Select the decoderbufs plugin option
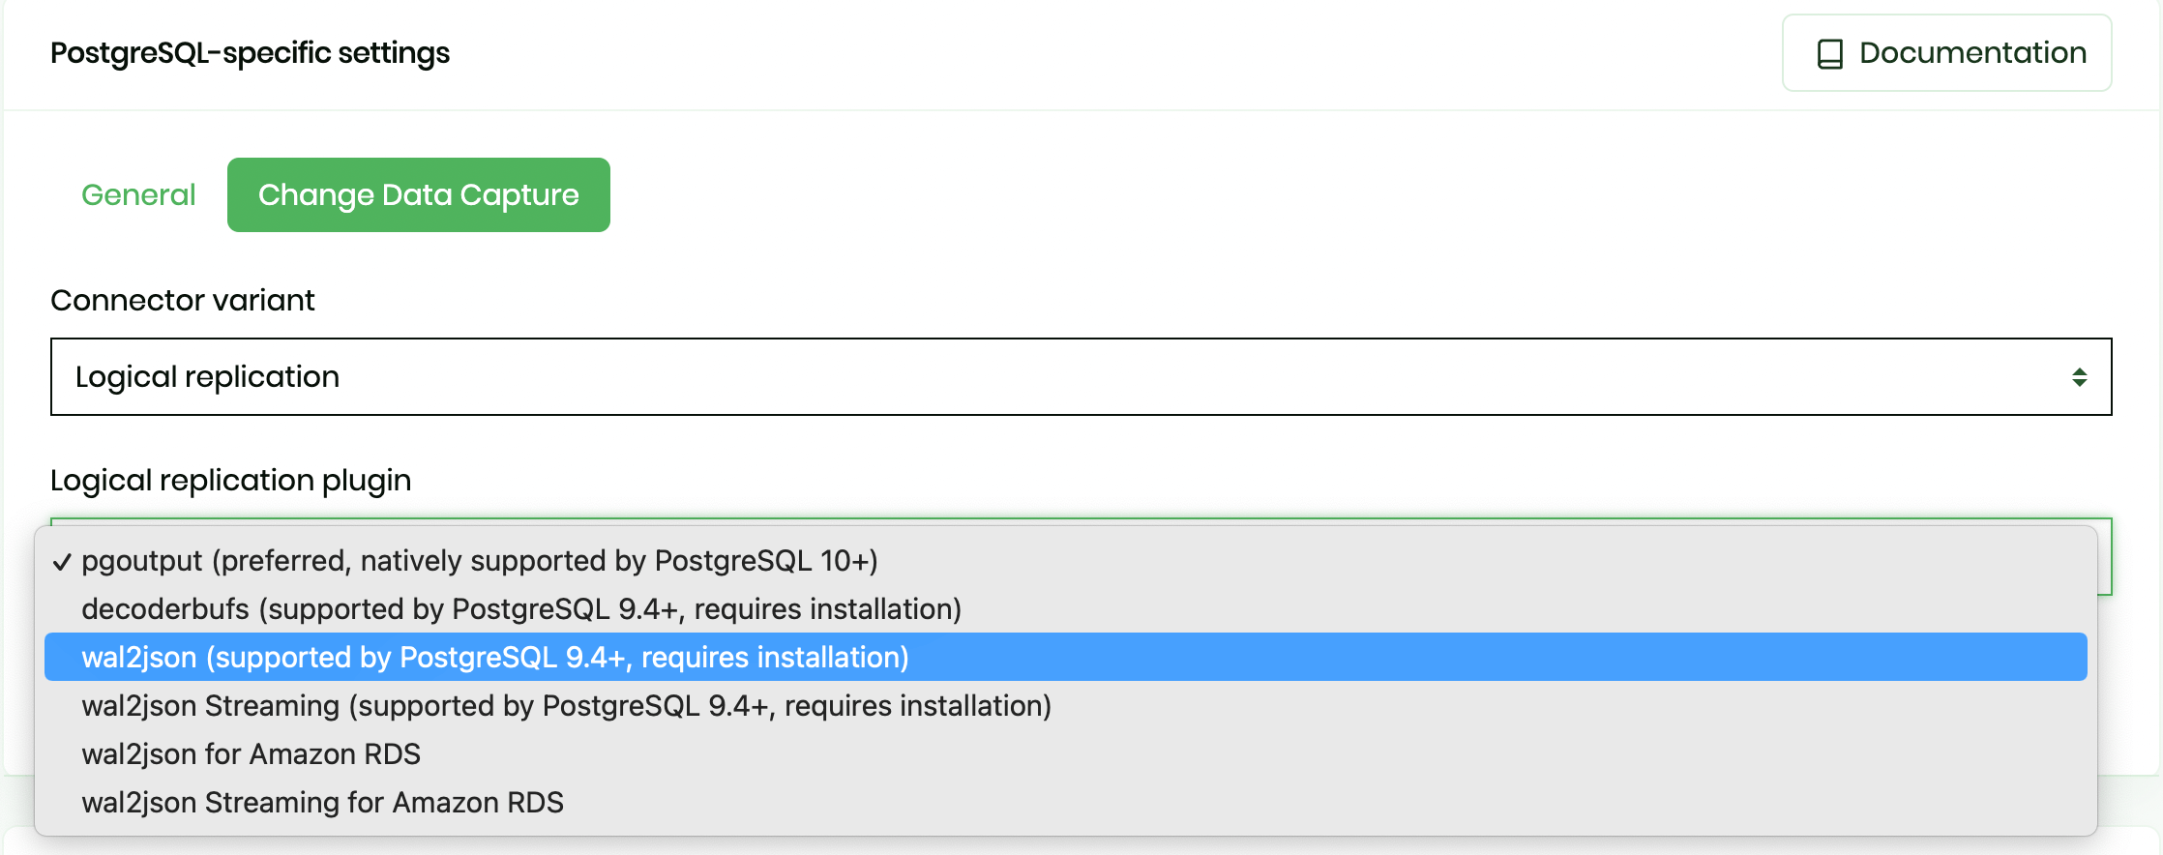2163x855 pixels. tap(522, 608)
